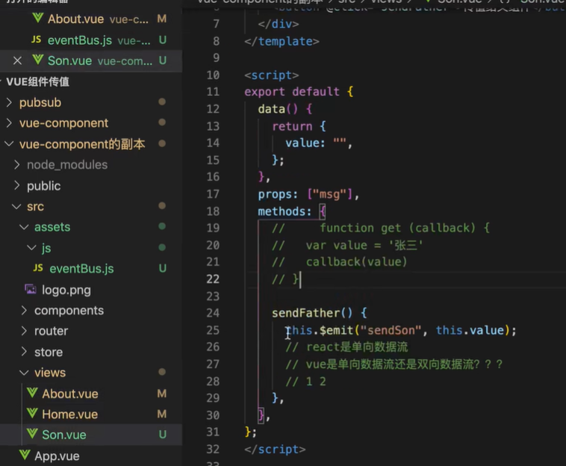Image resolution: width=566 pixels, height=466 pixels.
Task: Click Vue icon next to views Son.vue
Action: [x=32, y=434]
